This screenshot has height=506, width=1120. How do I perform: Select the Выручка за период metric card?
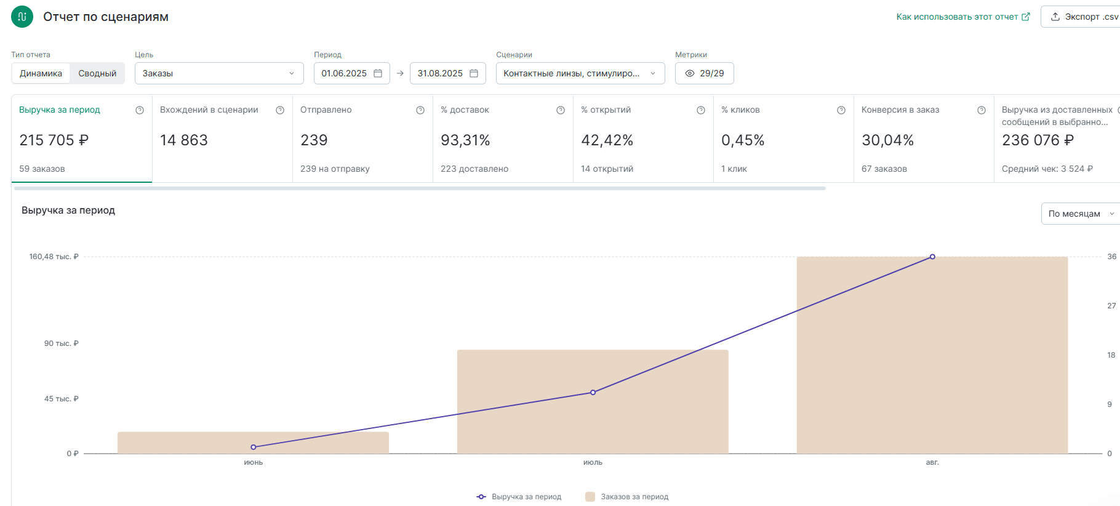click(81, 139)
